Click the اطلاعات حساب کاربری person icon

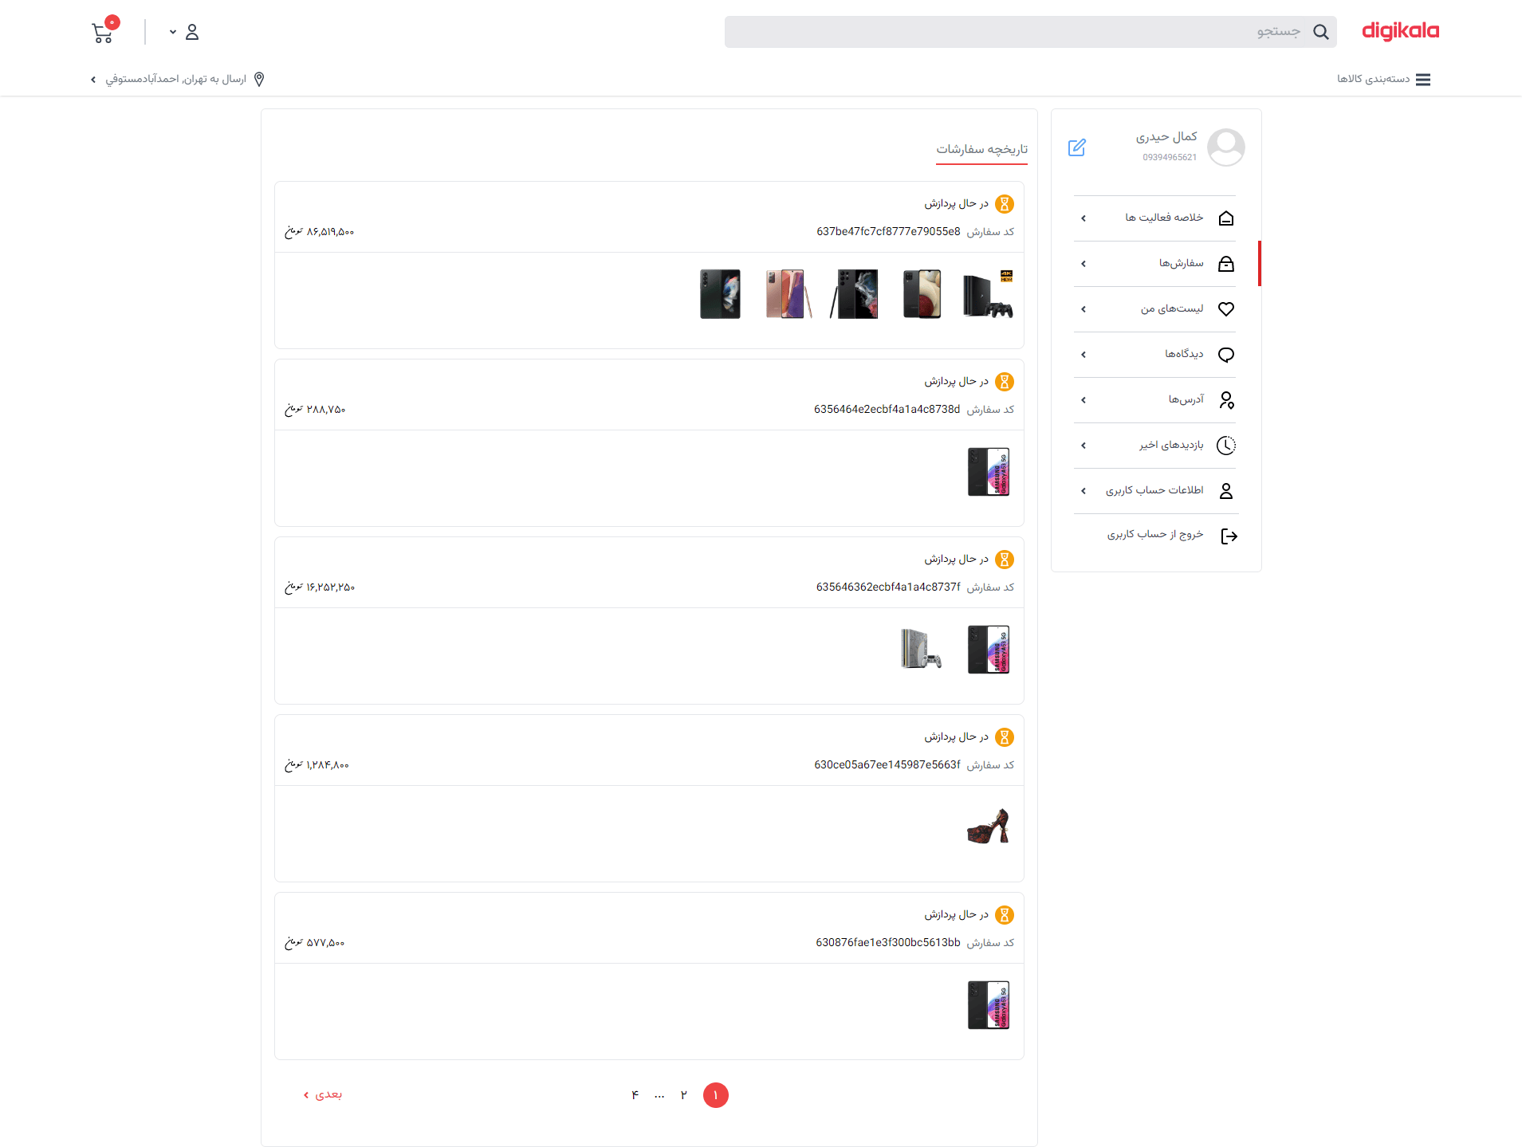tap(1226, 491)
